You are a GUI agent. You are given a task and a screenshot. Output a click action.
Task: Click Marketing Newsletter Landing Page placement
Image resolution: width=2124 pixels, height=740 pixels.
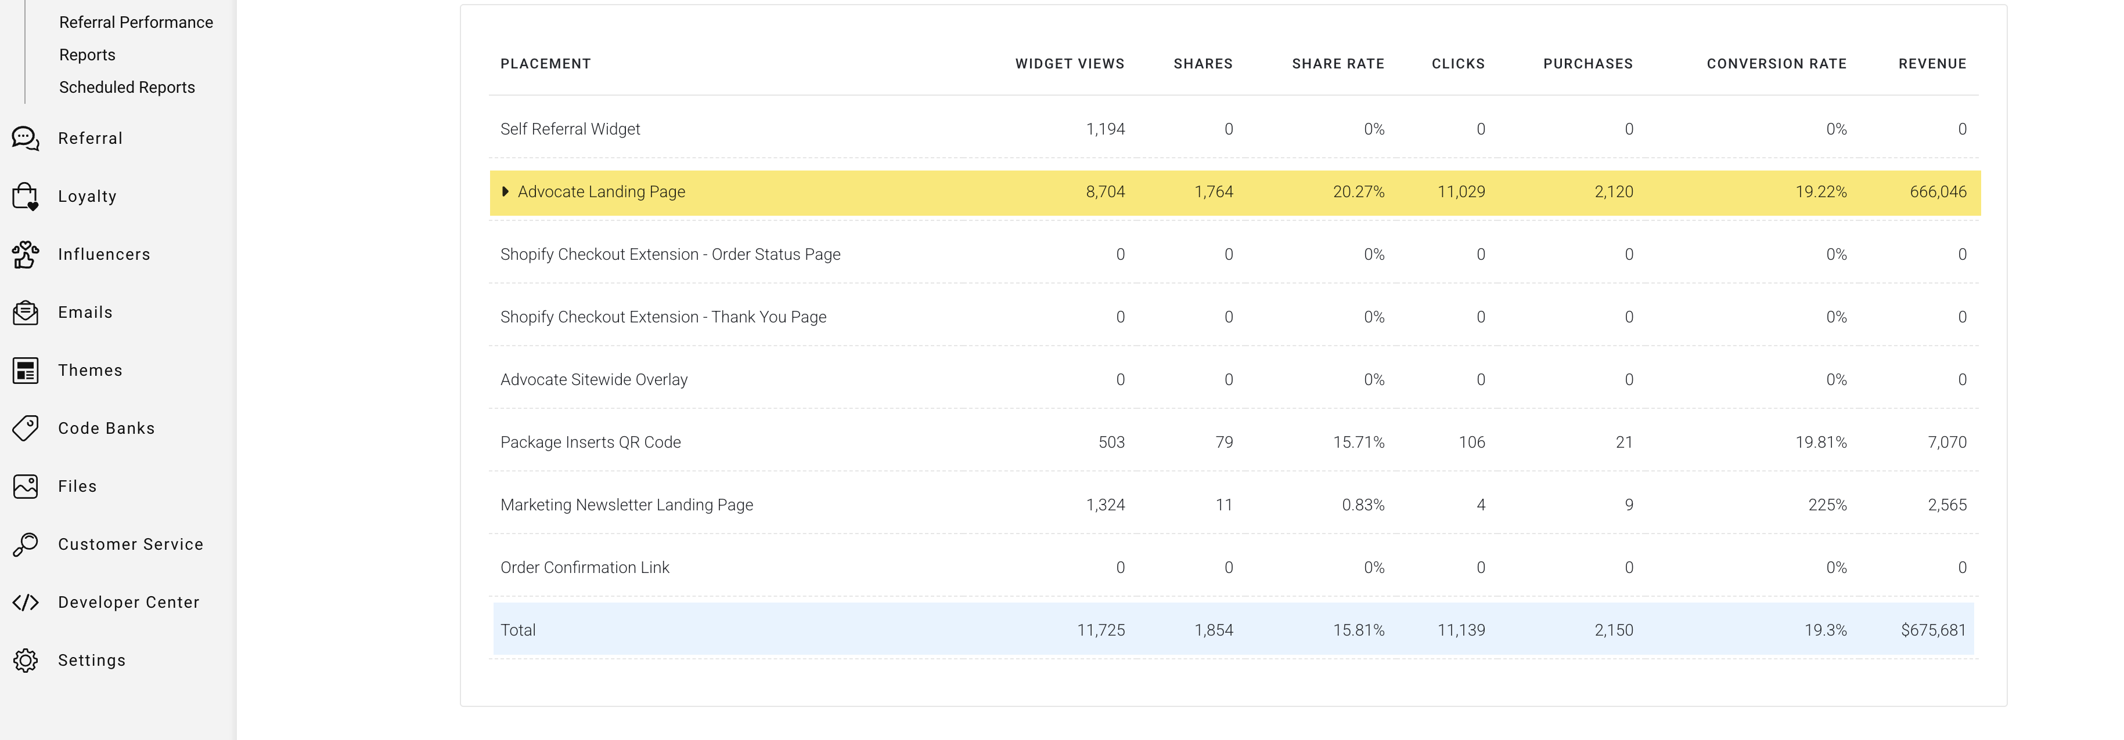click(627, 505)
